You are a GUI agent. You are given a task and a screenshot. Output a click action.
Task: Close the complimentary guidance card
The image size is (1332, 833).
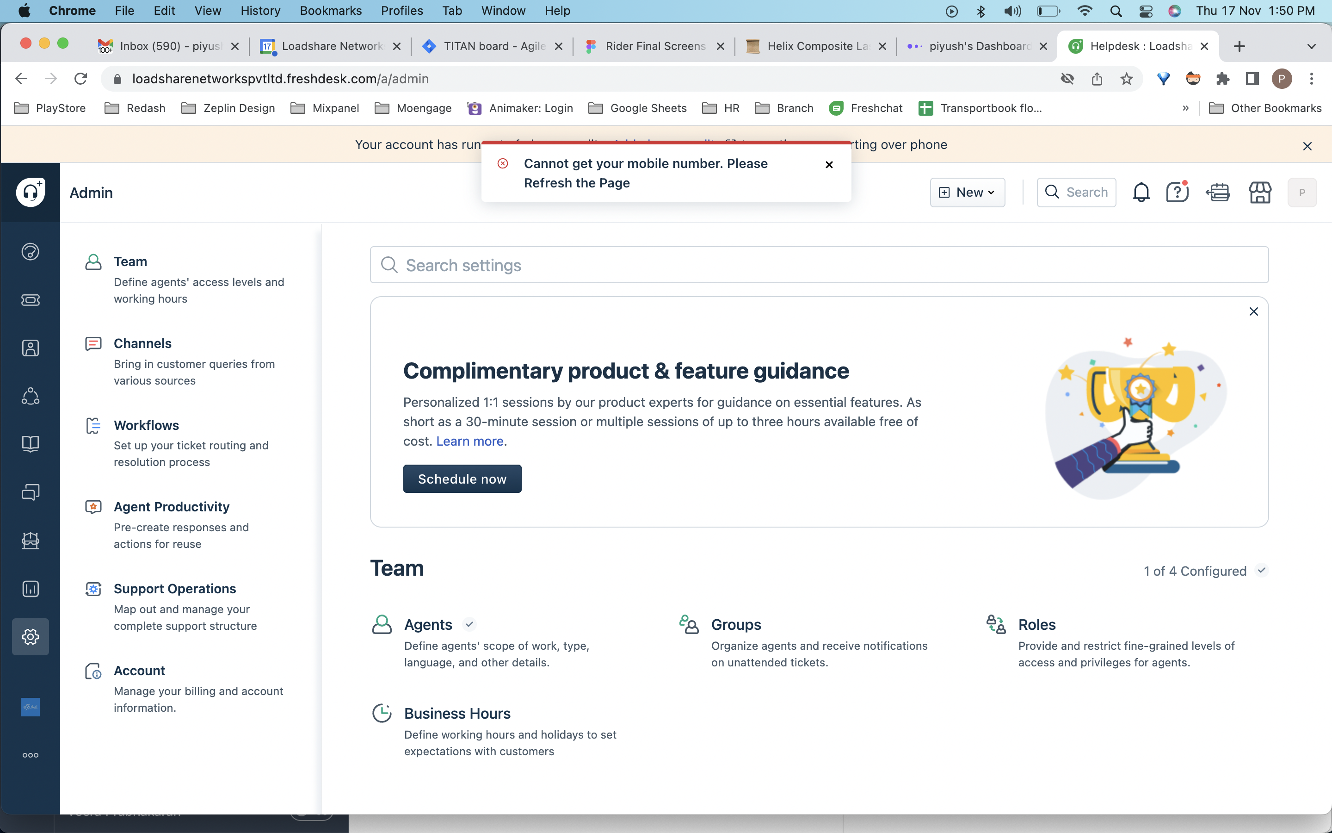point(1253,312)
